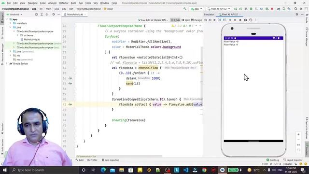Click gutter suspend icon on line 41
This screenshot has width=309, height=174.
(x=70, y=104)
